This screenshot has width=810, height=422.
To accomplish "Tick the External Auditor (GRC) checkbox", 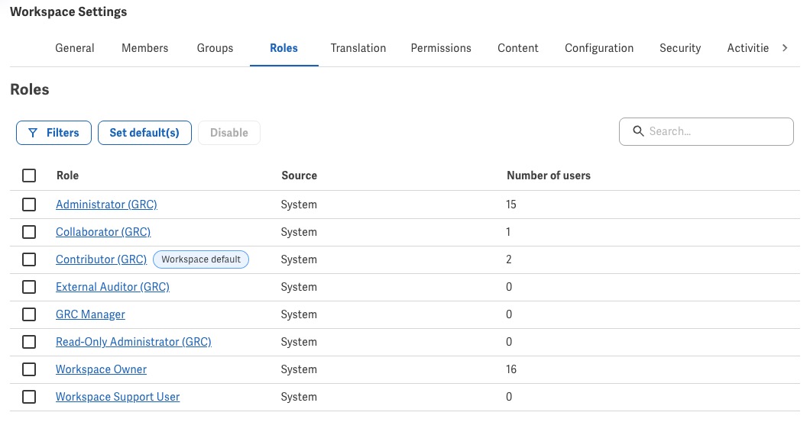I will 29,287.
